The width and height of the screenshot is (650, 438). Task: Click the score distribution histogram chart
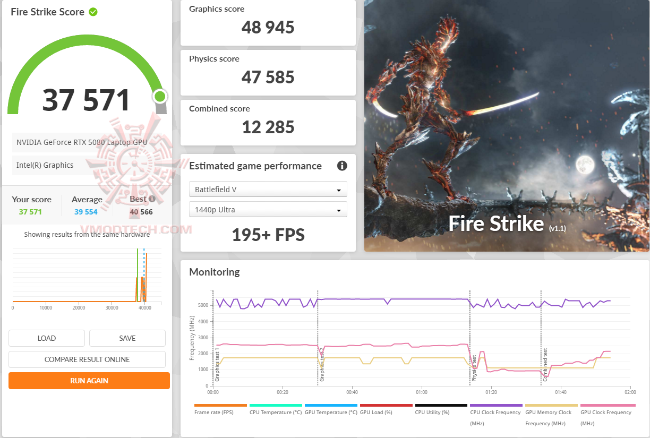click(87, 276)
